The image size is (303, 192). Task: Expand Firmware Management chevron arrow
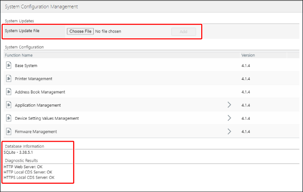click(x=229, y=131)
